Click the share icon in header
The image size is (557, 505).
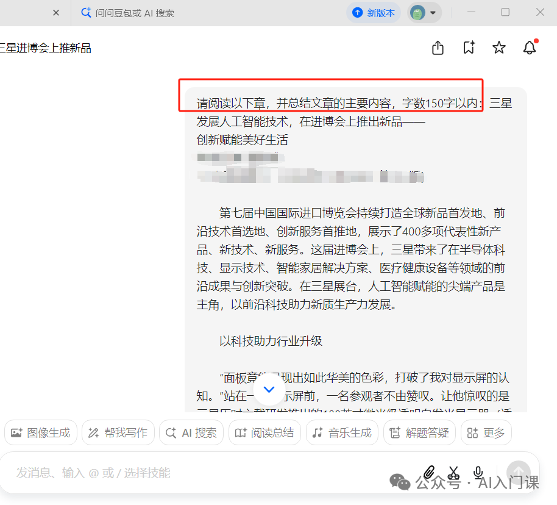[x=438, y=48]
